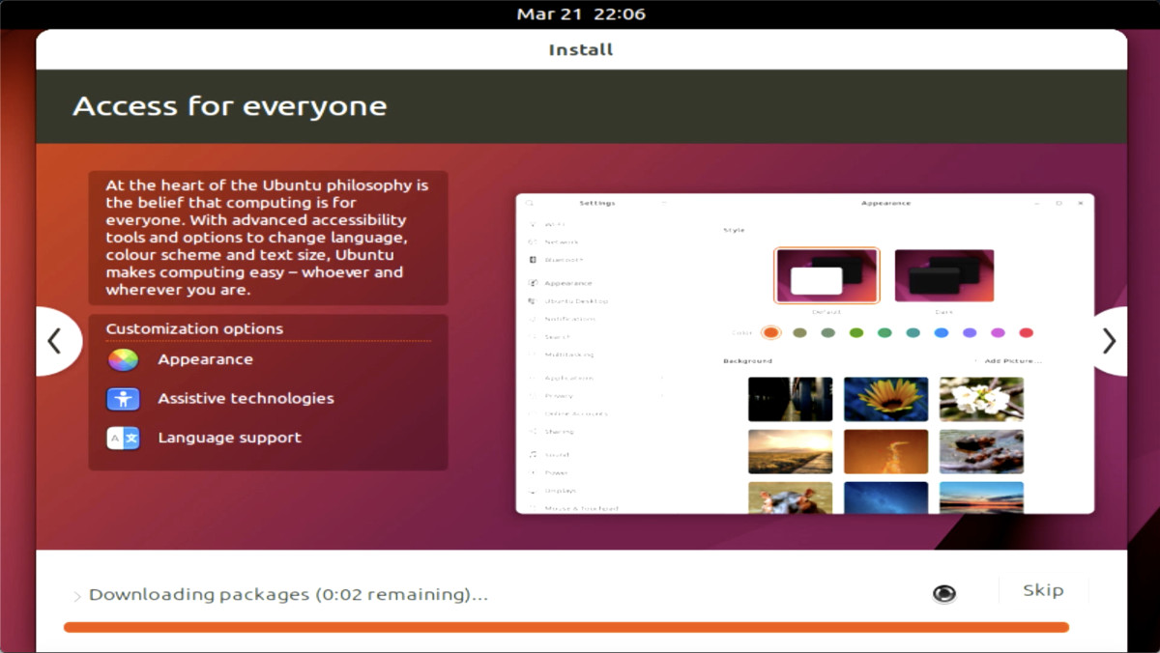Expand Privacy arrow in Settings preview sidebar
The image size is (1160, 653).
click(662, 396)
